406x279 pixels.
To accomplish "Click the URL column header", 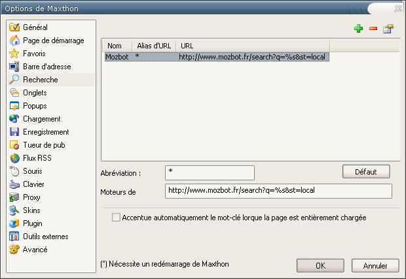I will (253, 46).
